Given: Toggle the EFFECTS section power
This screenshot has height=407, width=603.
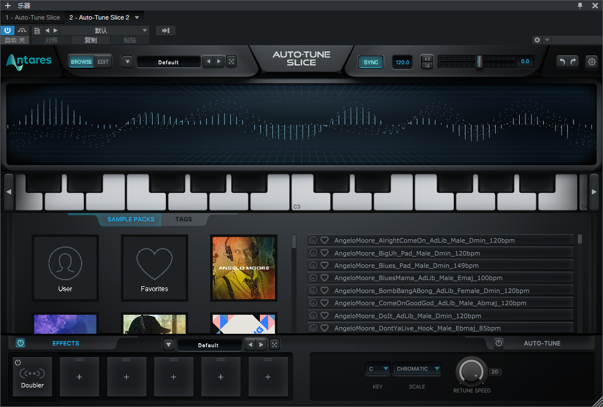Looking at the screenshot, I should point(20,343).
